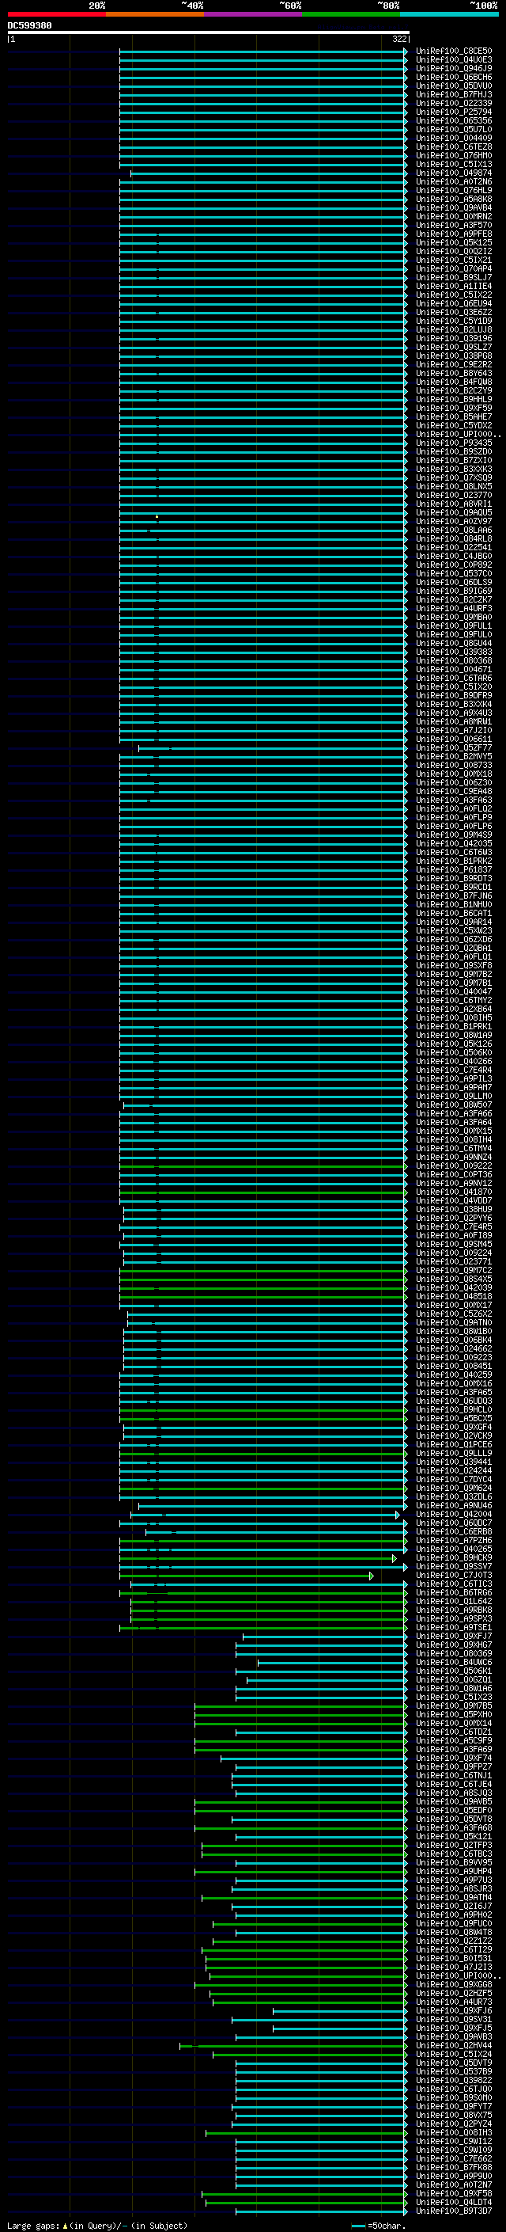Viewport: 506px width, 2232px height.
Task: Select hit UniRef100_A3F570
Action: 454,226
